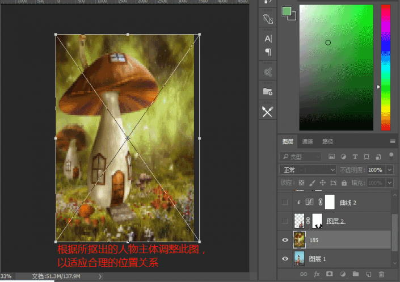400x282 pixels.
Task: Lock artboard nesting icon
Action: coord(334,183)
